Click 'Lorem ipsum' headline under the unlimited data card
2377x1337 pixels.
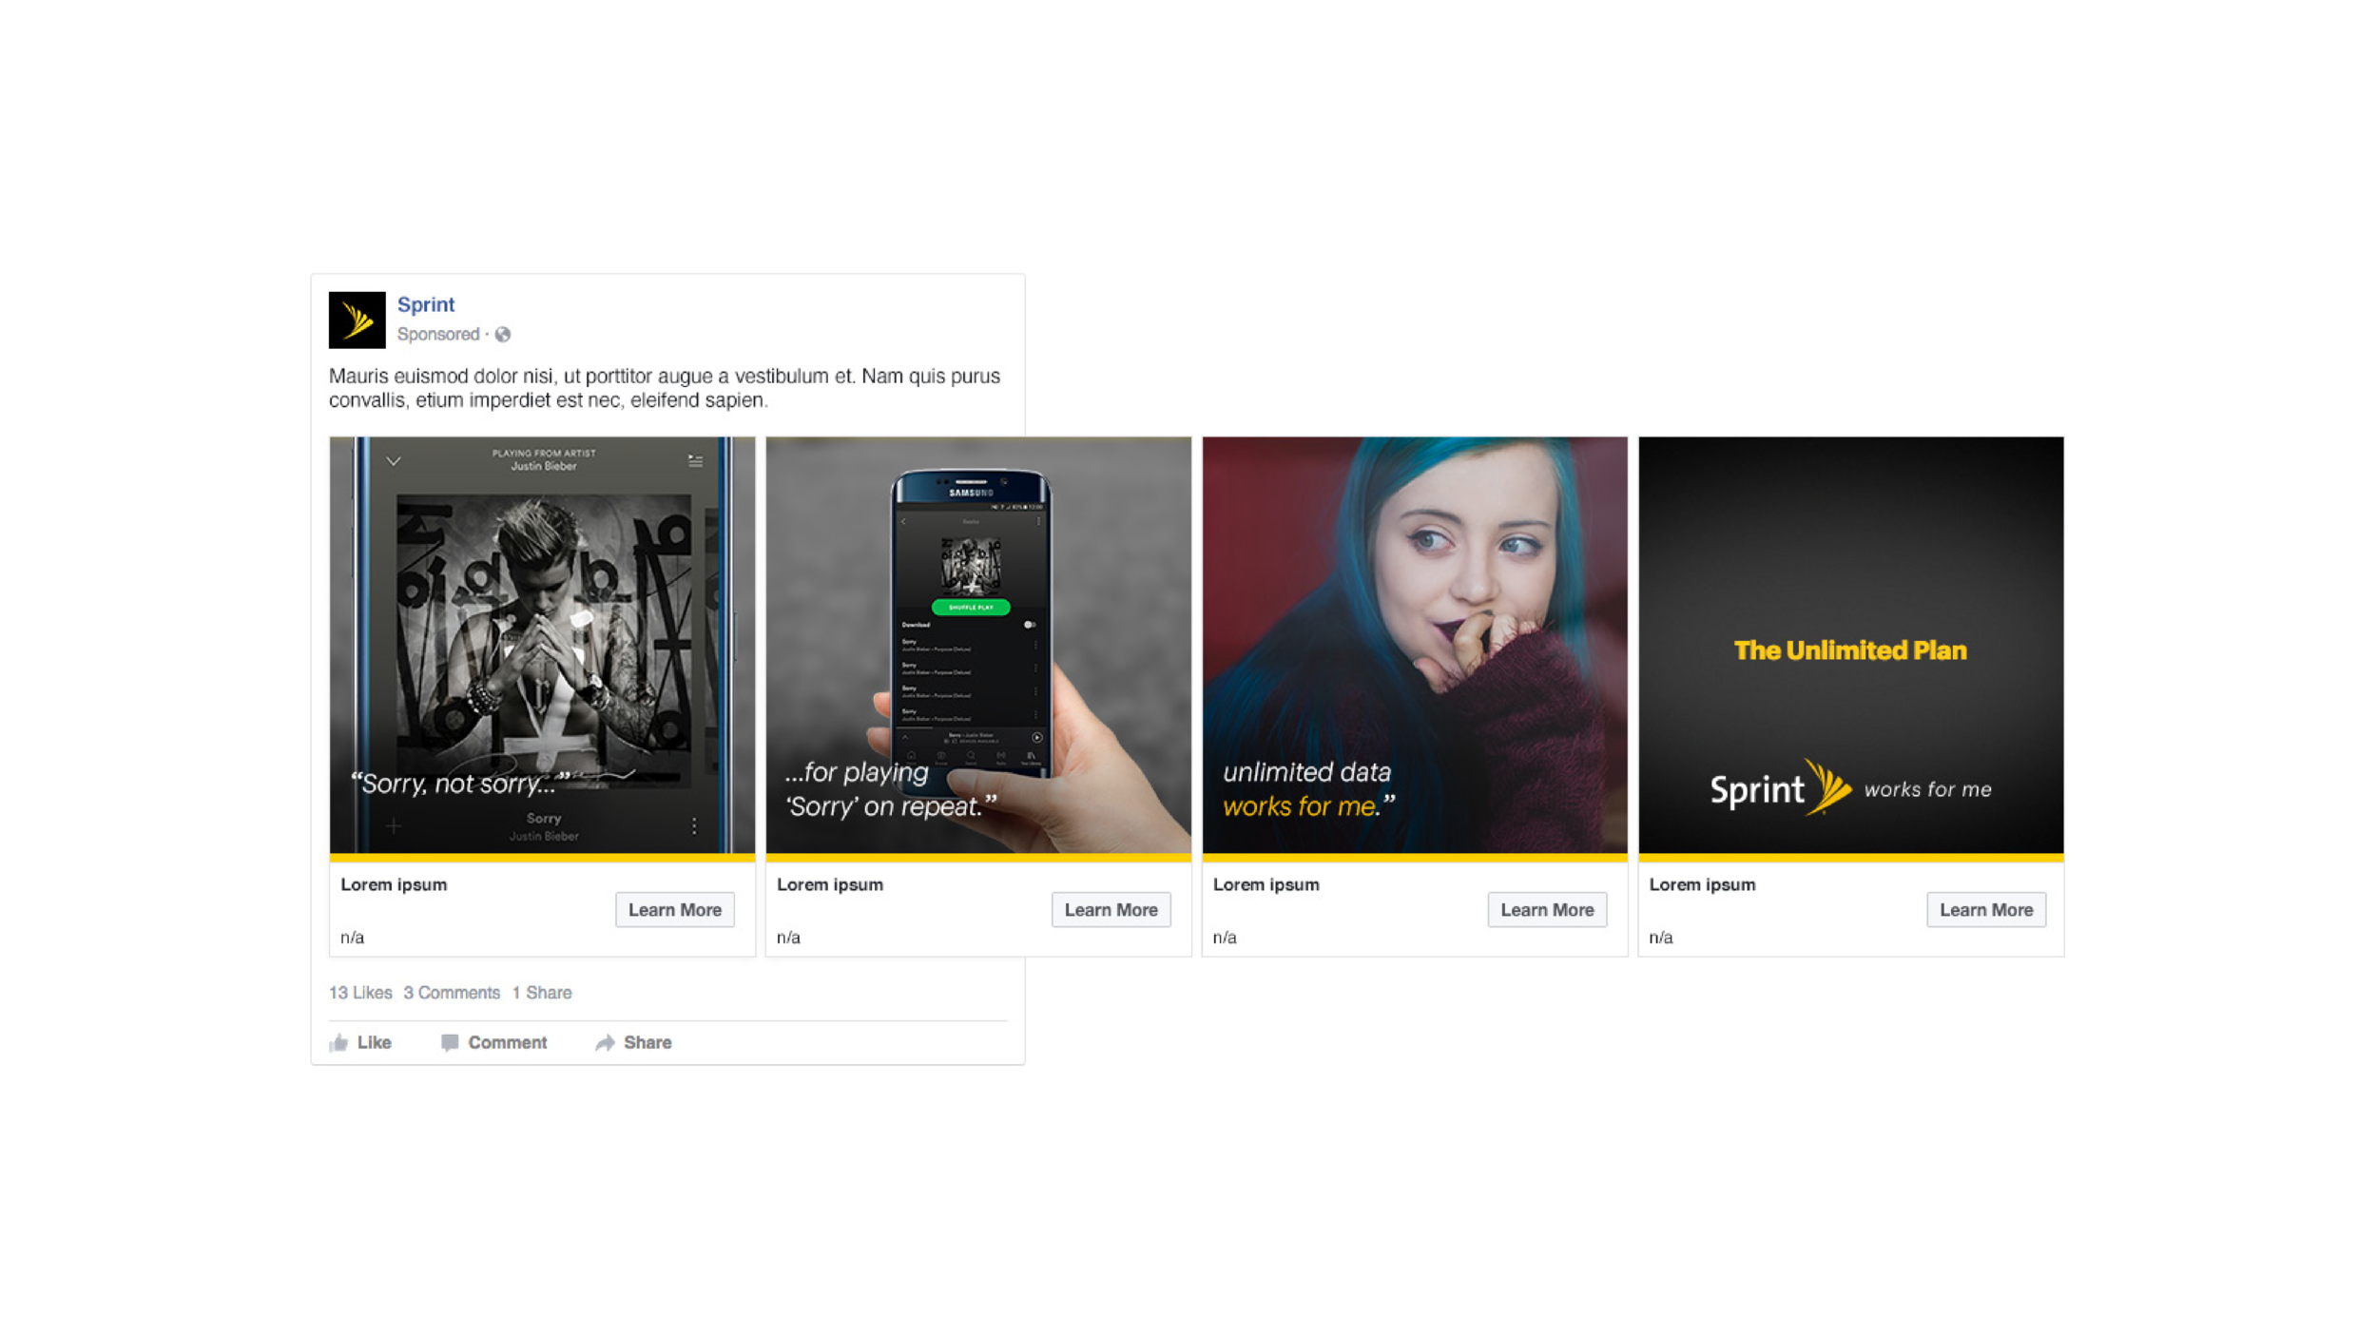point(1266,884)
